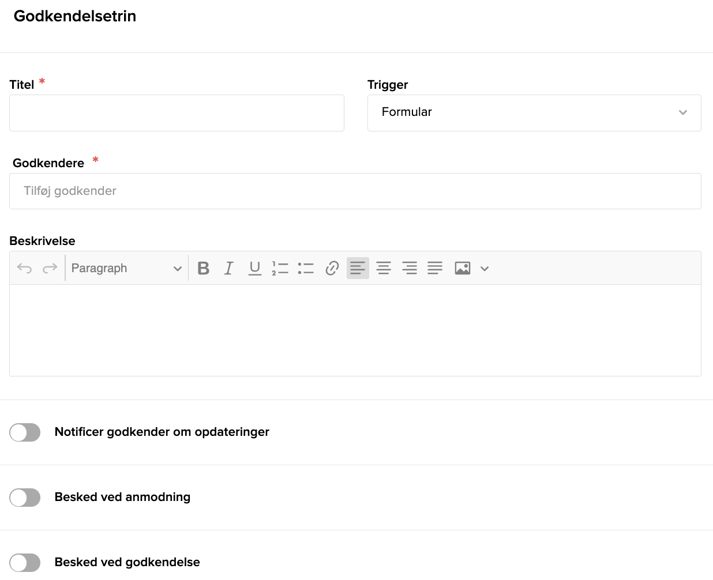The width and height of the screenshot is (713, 580).
Task: Click the undo arrow in editor toolbar
Action: coord(24,268)
